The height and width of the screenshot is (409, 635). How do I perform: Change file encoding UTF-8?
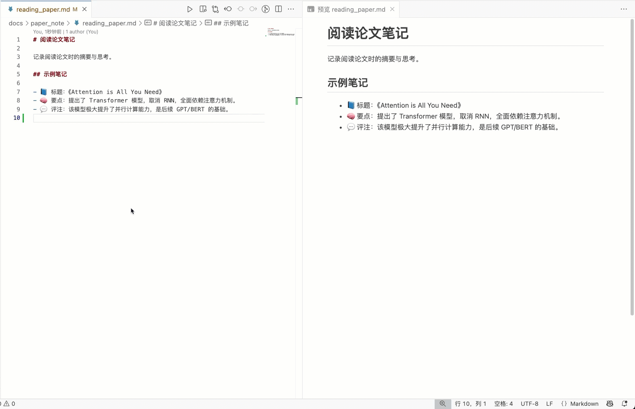(x=530, y=403)
